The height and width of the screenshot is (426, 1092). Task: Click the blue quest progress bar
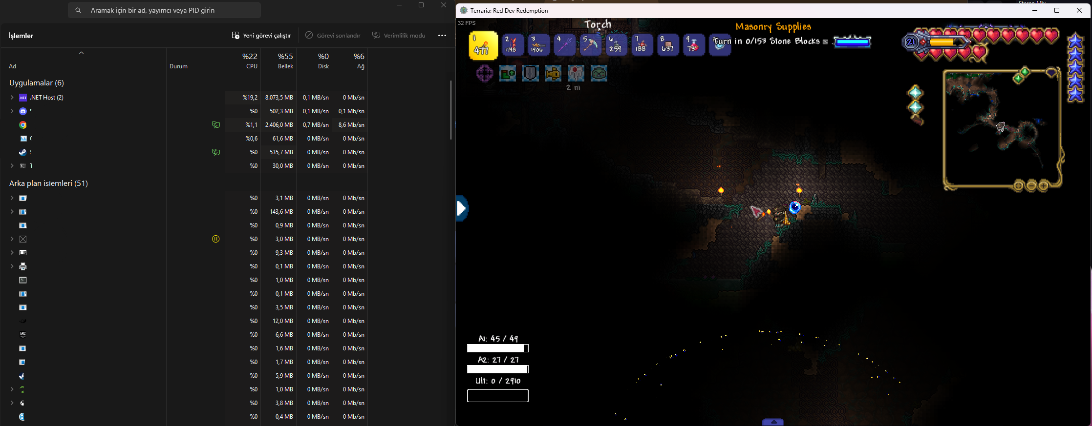coord(852,42)
